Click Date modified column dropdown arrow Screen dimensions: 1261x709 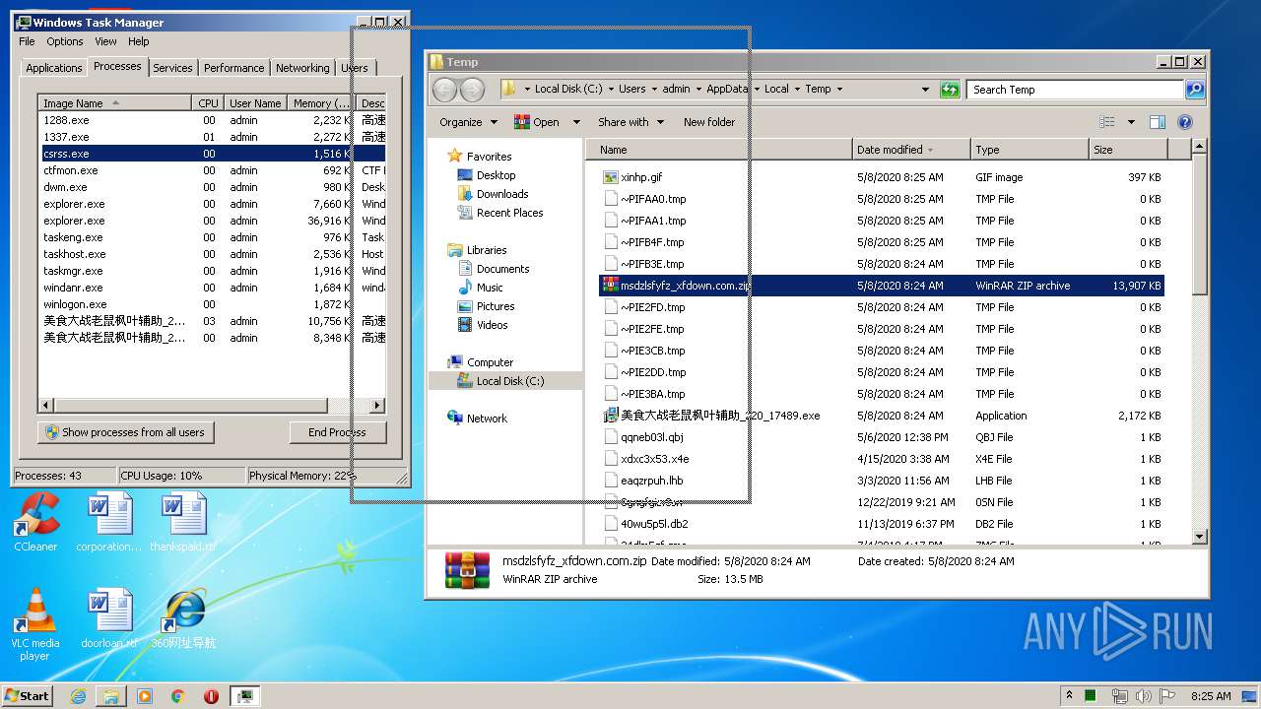(931, 150)
